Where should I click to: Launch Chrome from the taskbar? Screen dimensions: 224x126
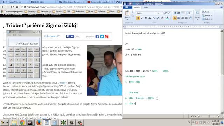pyautogui.click(x=22, y=122)
